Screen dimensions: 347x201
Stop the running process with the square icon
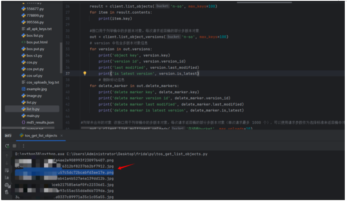tap(15, 146)
